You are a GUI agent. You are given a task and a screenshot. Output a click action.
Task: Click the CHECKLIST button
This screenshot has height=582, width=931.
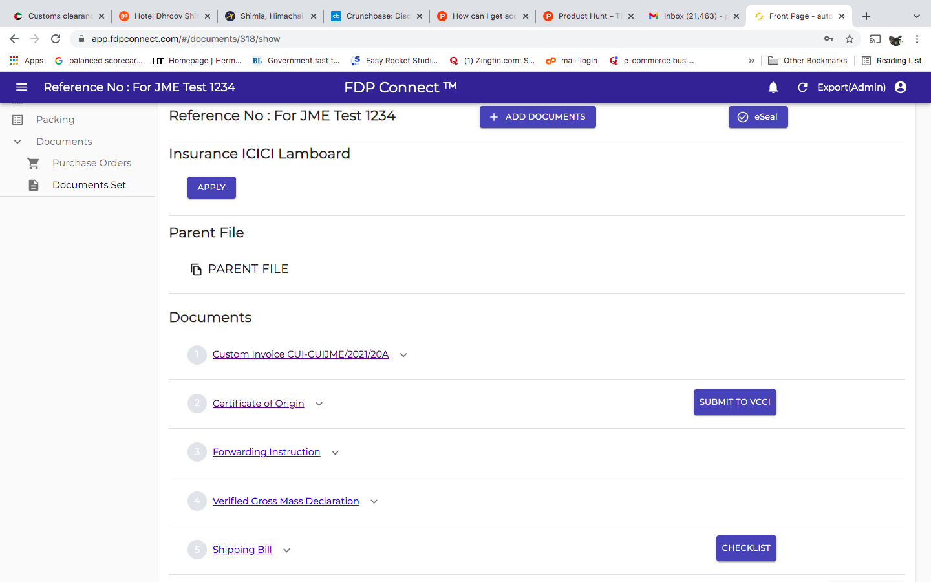(746, 548)
